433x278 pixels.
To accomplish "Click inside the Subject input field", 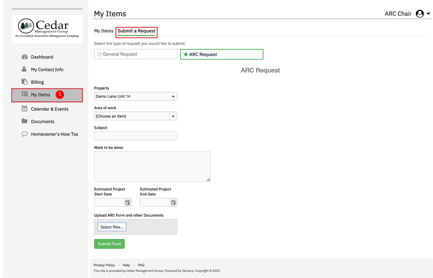I will click(x=135, y=136).
